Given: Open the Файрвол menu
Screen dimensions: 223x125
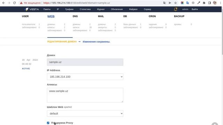Looking at the screenshot, I should click(133, 9).
